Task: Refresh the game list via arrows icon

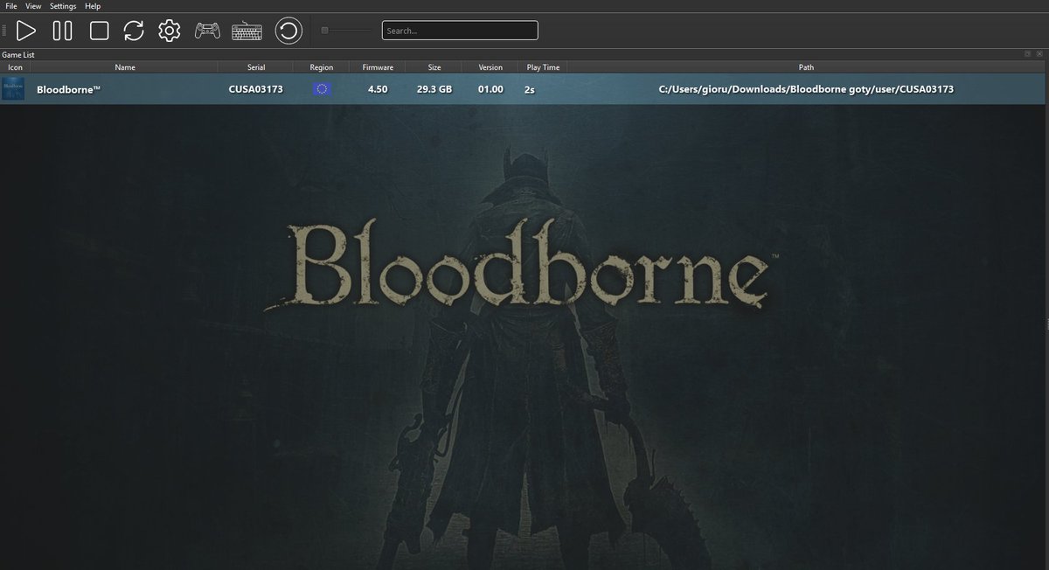Action: click(x=134, y=31)
